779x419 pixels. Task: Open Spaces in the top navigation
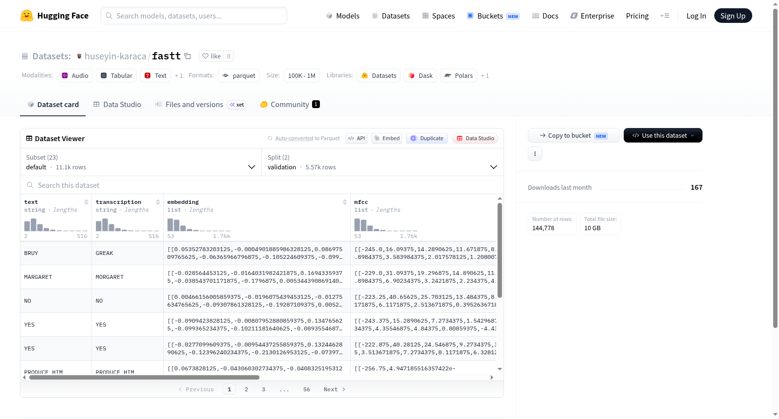pyautogui.click(x=439, y=16)
